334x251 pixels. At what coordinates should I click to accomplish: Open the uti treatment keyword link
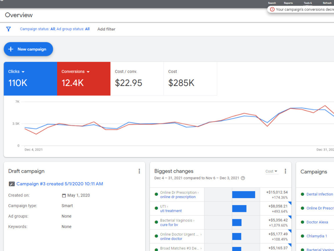171,211
